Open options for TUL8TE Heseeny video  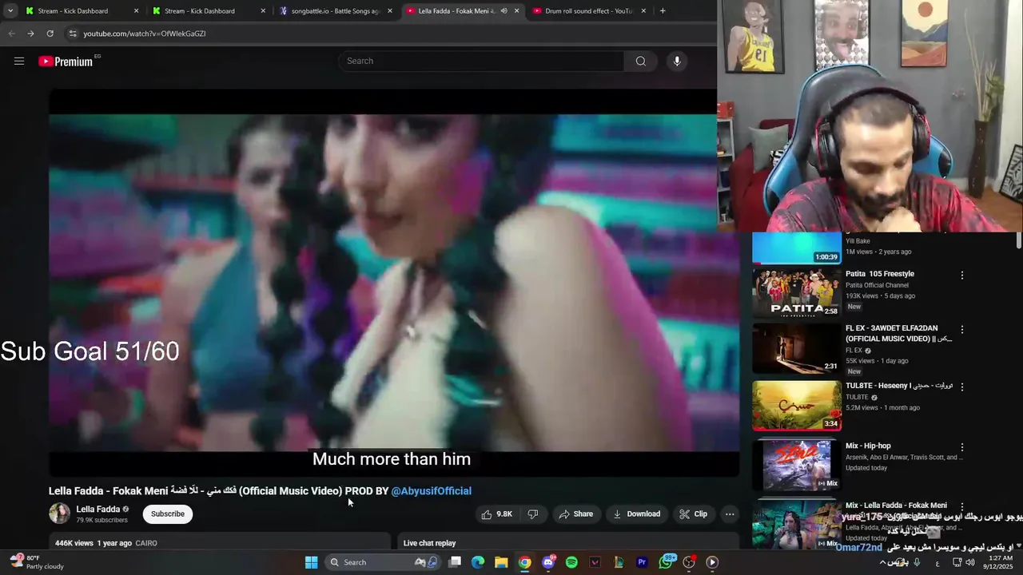(962, 387)
